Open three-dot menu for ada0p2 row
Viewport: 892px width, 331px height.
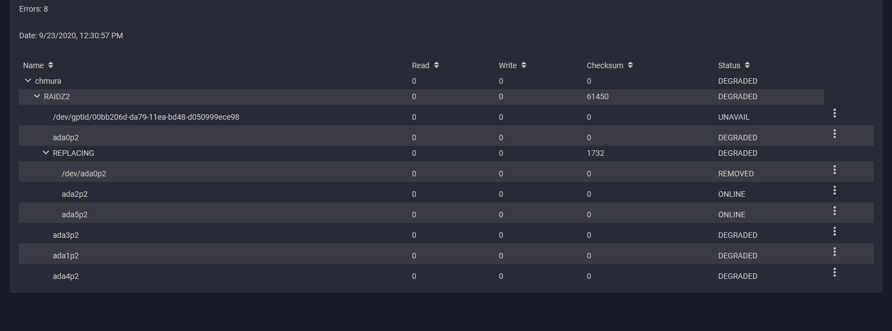tap(834, 134)
